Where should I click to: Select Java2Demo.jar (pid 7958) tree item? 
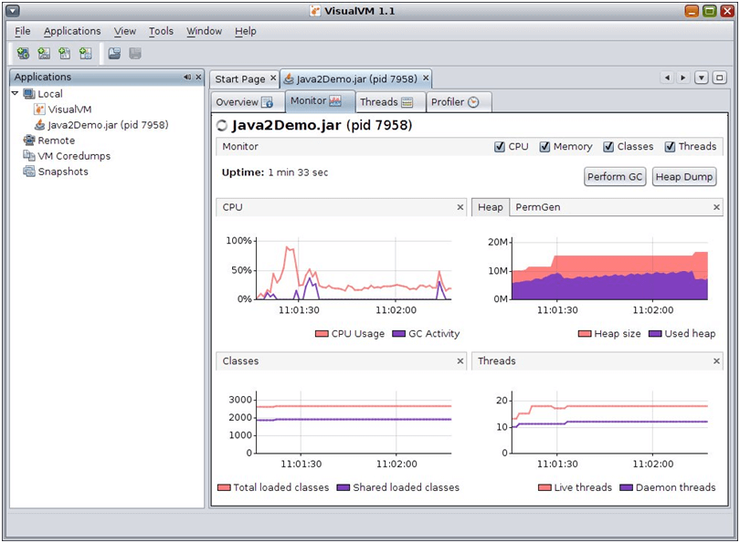pyautogui.click(x=108, y=125)
